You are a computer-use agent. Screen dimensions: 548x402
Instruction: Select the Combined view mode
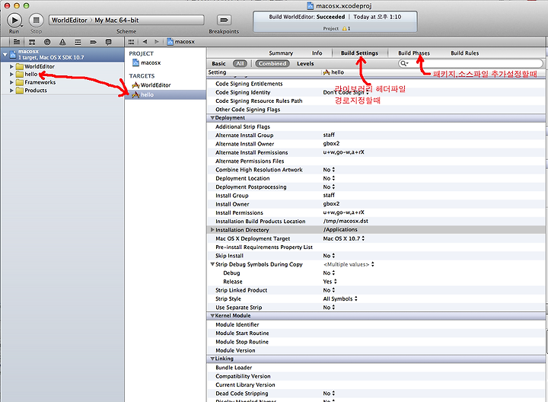(x=272, y=64)
